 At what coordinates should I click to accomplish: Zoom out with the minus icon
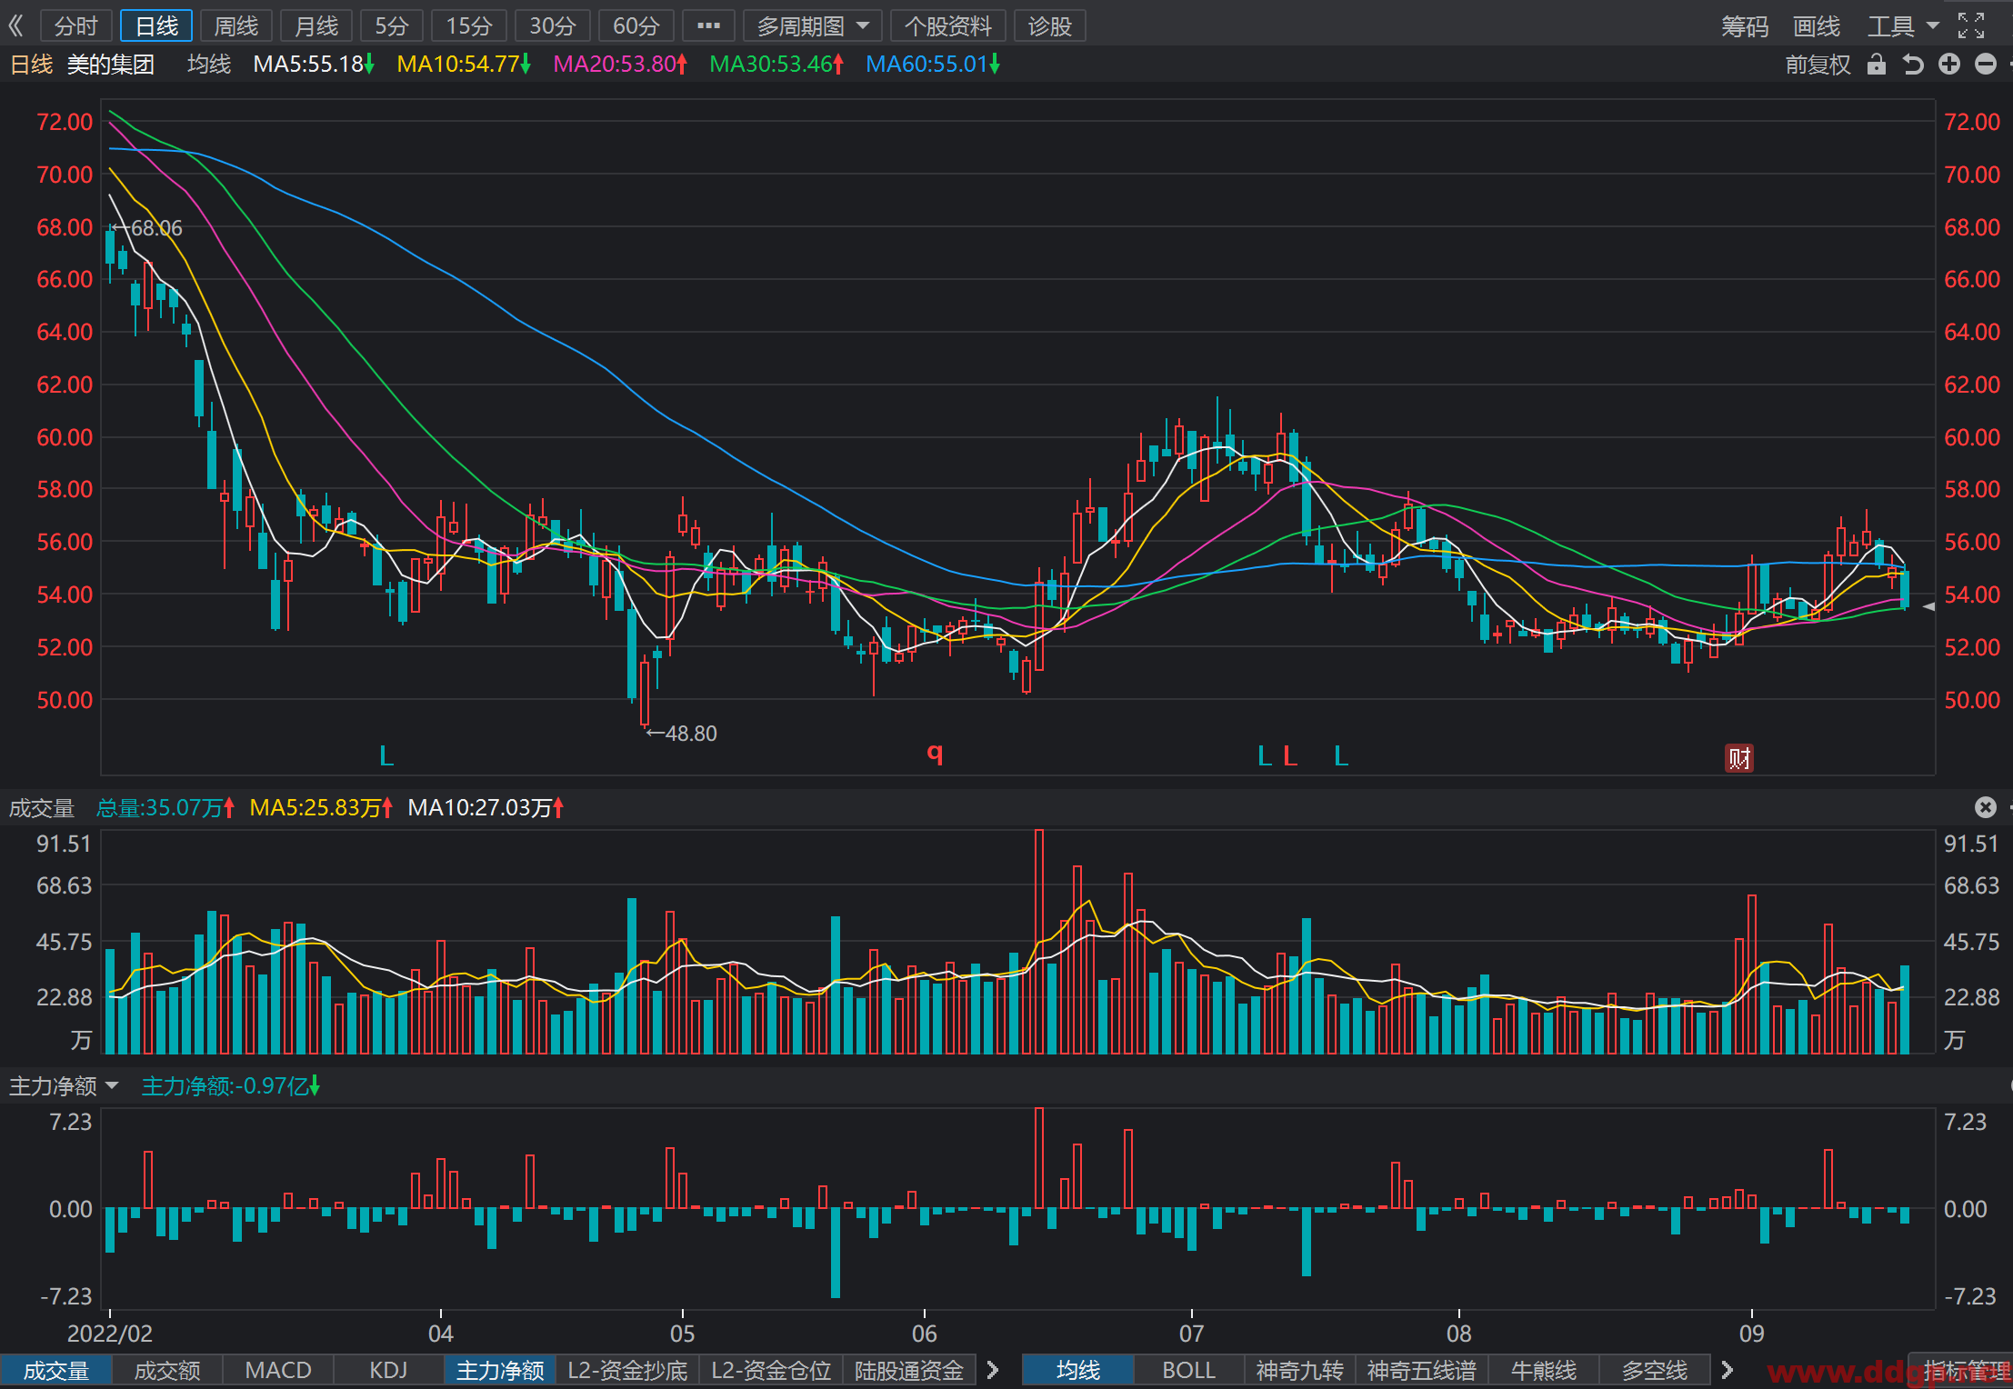click(1986, 64)
